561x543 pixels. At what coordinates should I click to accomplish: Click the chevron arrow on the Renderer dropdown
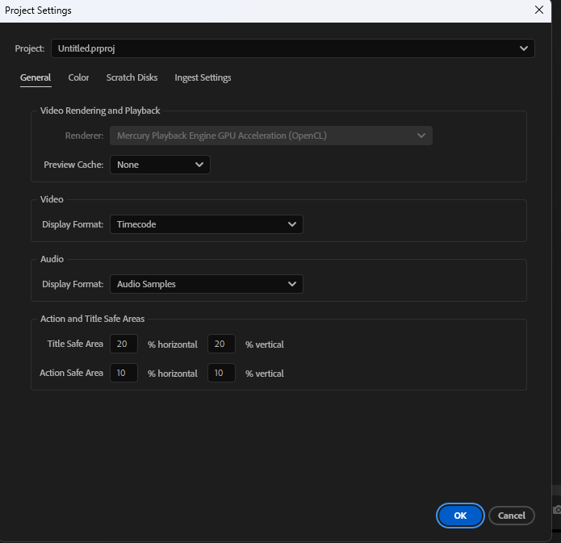tap(421, 136)
